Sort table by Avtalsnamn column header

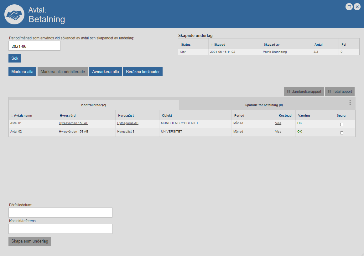coord(23,116)
